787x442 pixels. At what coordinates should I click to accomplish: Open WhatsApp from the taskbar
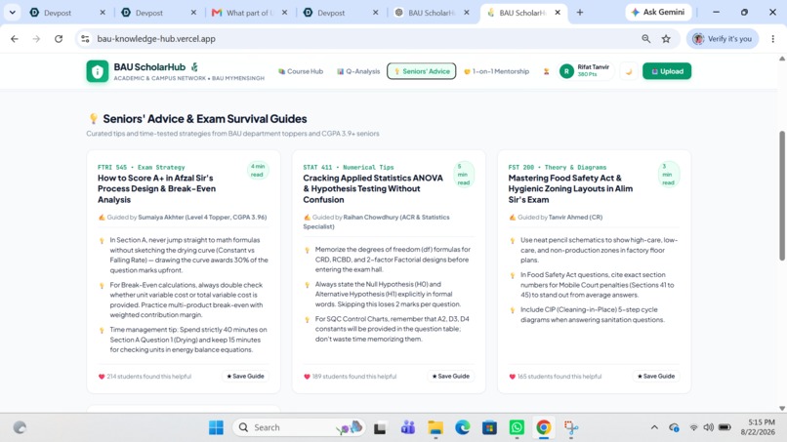[x=517, y=427]
